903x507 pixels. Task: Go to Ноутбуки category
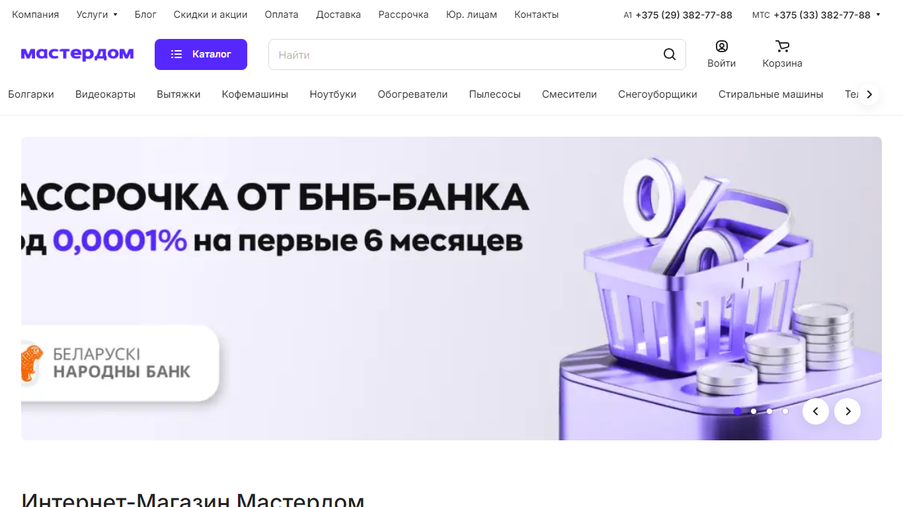coord(333,94)
